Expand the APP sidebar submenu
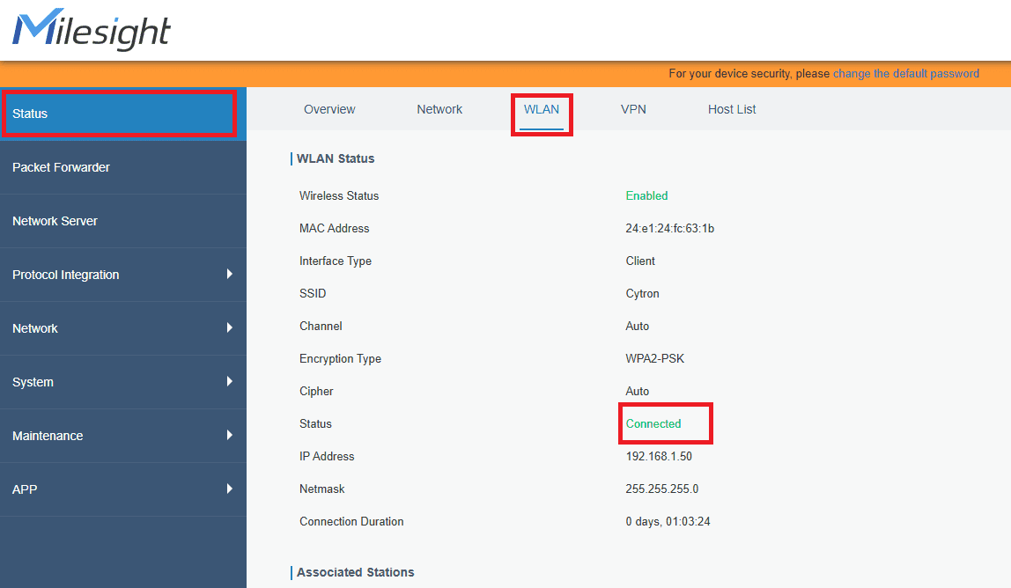Image resolution: width=1011 pixels, height=588 pixels. pyautogui.click(x=231, y=489)
